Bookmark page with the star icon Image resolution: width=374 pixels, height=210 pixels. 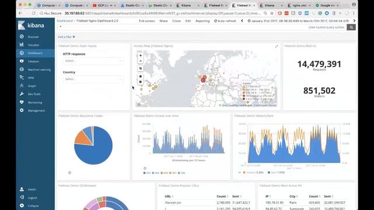[x=272, y=13]
